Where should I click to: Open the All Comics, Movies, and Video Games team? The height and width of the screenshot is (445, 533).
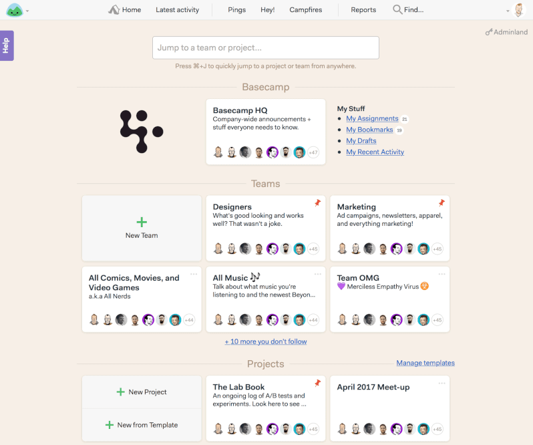click(x=134, y=283)
